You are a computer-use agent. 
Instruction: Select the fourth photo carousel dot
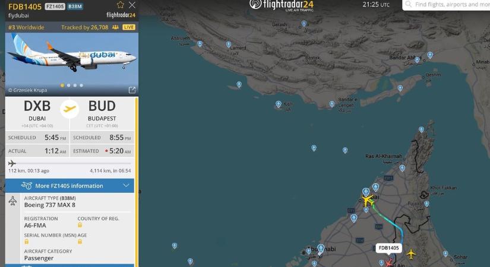pos(81,85)
